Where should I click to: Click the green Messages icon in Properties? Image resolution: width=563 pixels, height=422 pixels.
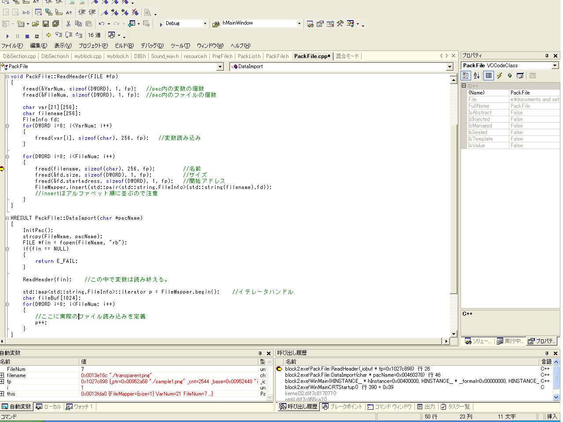(510, 76)
